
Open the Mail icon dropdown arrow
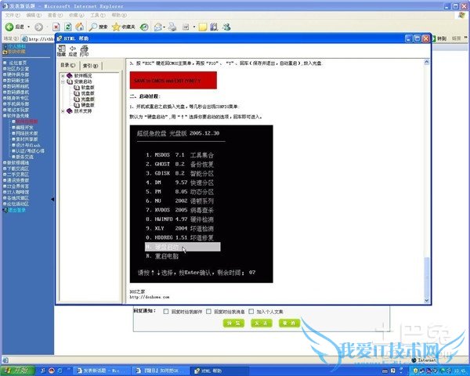[164, 27]
